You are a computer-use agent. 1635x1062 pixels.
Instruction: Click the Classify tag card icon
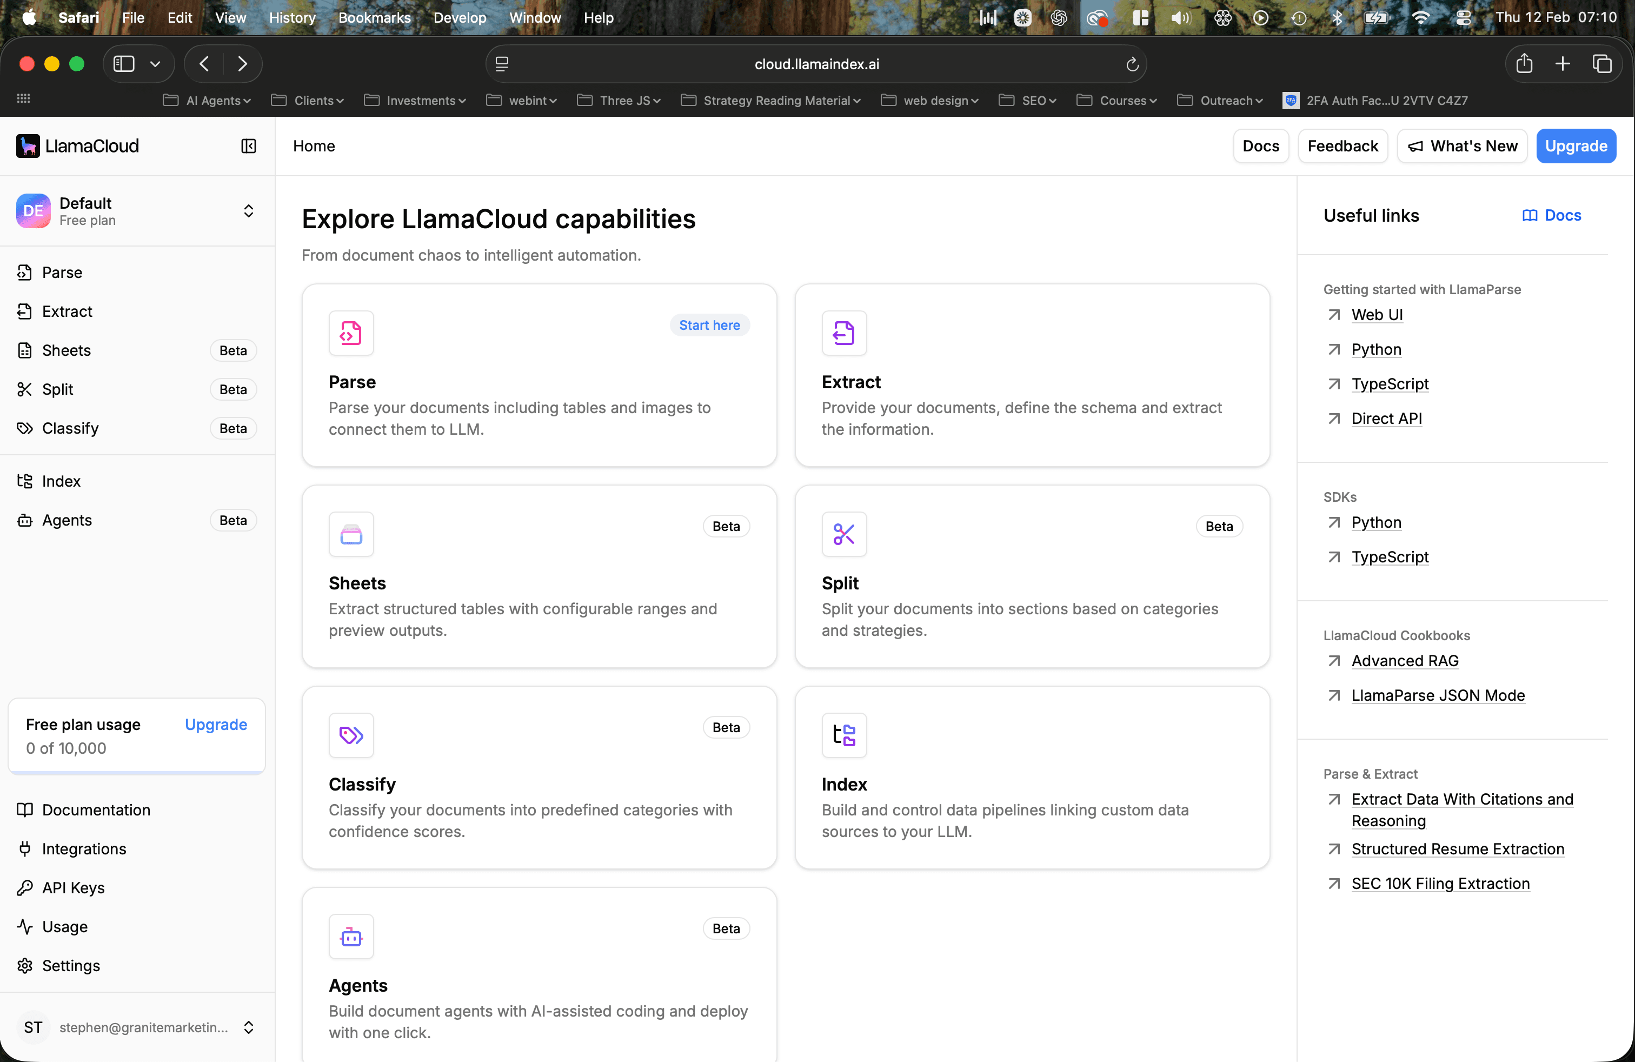click(351, 735)
